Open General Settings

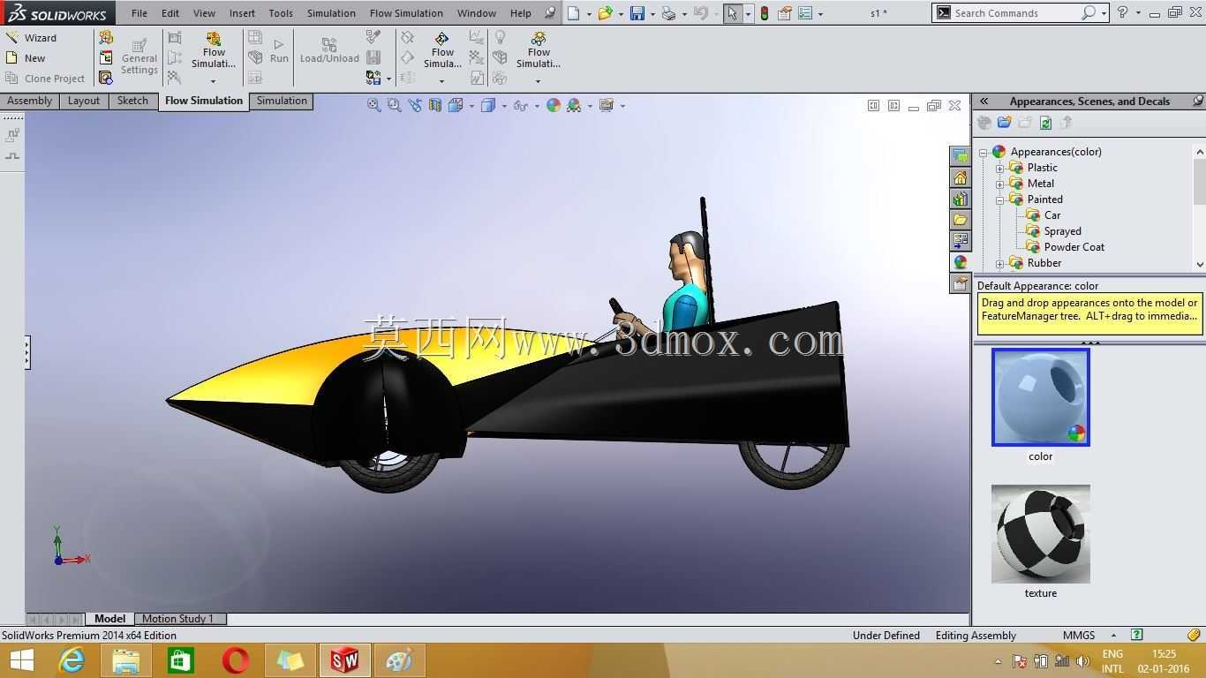click(139, 57)
